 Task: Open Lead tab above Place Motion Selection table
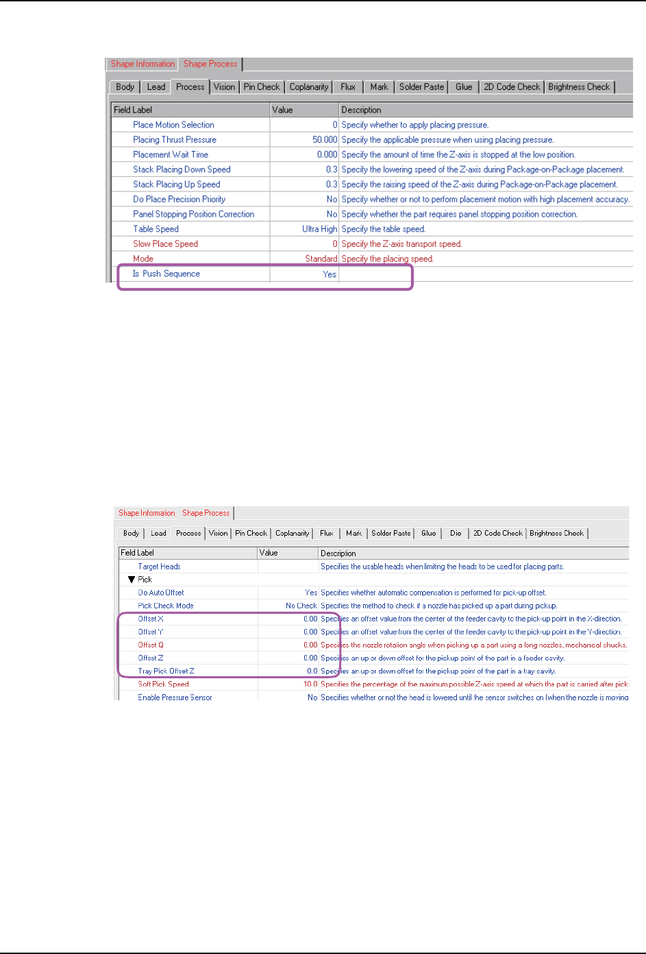(156, 86)
